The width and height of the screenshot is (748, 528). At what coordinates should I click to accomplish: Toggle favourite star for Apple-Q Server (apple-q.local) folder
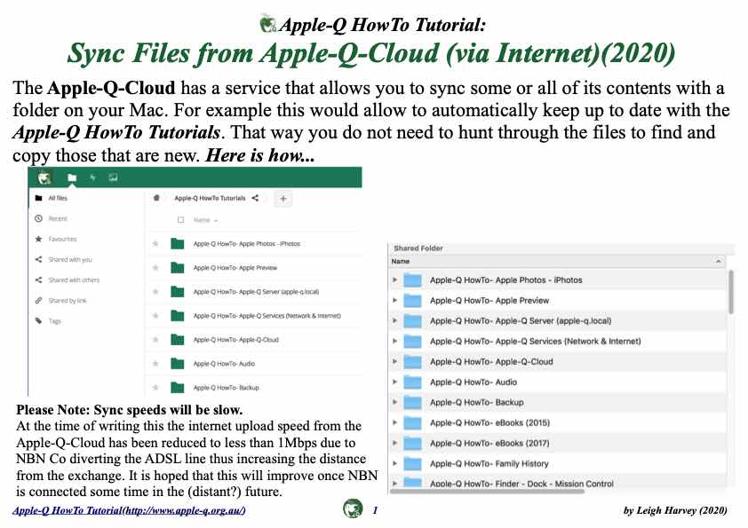tap(155, 292)
